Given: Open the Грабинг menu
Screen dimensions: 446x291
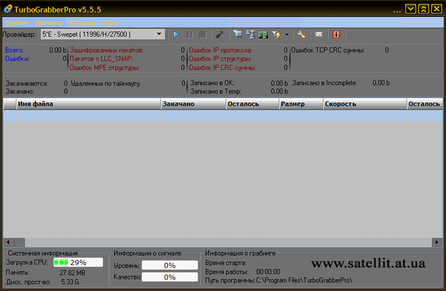Looking at the screenshot, I should pyautogui.click(x=17, y=23).
